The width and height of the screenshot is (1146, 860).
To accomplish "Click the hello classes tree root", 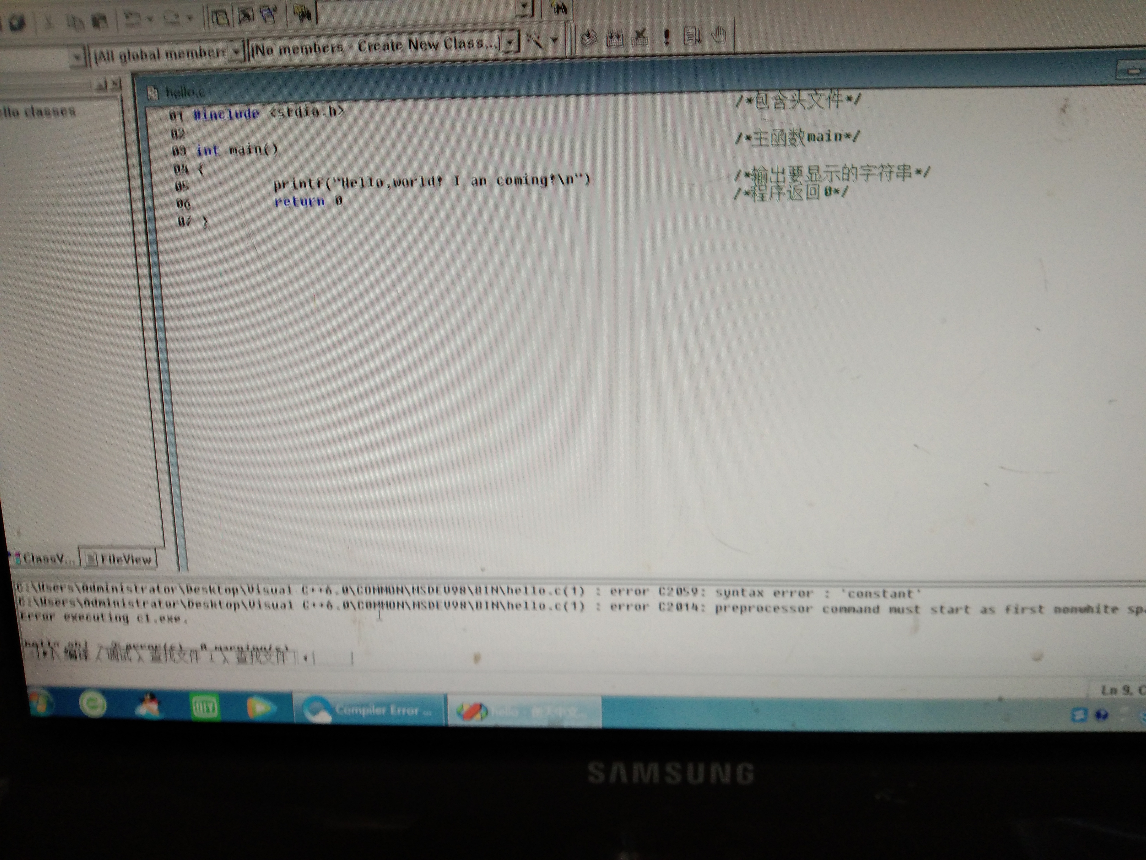I will pyautogui.click(x=37, y=111).
